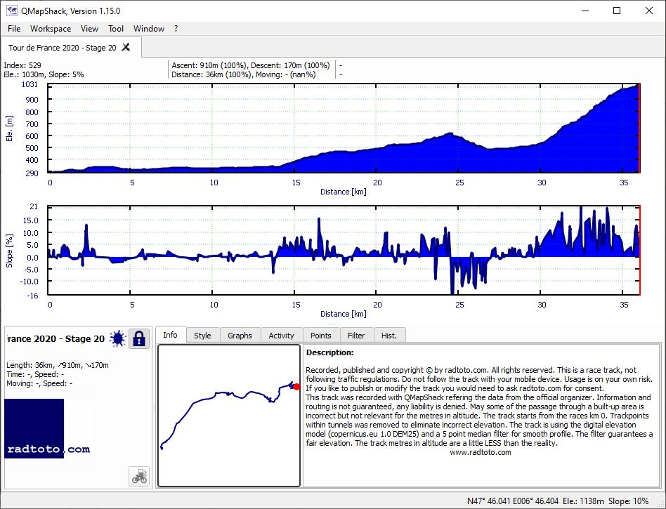Select the Points tab

pyautogui.click(x=320, y=336)
